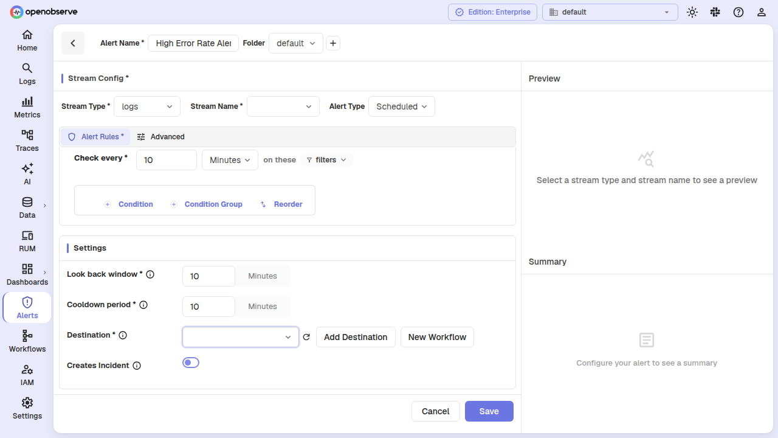
Task: Save the alert
Action: point(489,411)
